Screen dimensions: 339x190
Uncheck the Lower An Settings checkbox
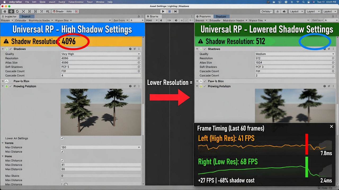[x=62, y=138]
